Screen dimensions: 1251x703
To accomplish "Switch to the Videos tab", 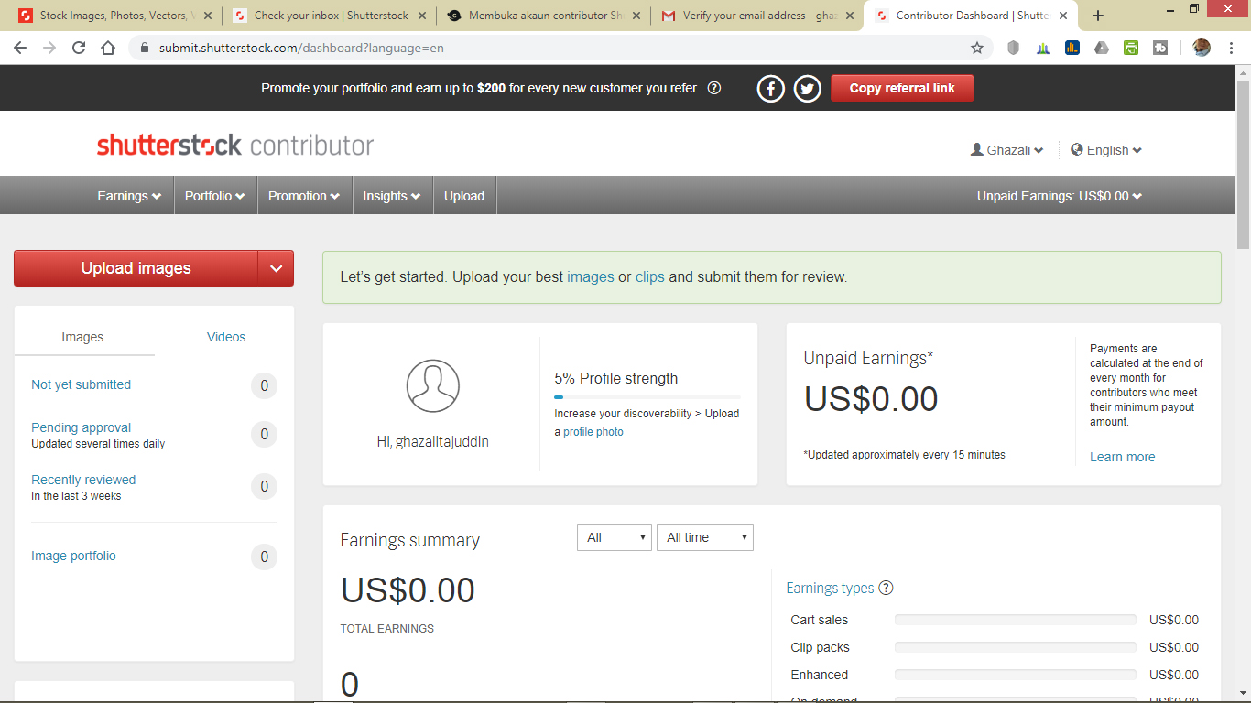I will [x=226, y=337].
